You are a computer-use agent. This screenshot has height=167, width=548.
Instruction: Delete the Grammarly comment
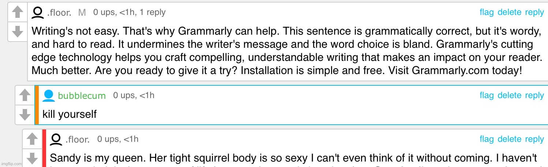click(509, 12)
